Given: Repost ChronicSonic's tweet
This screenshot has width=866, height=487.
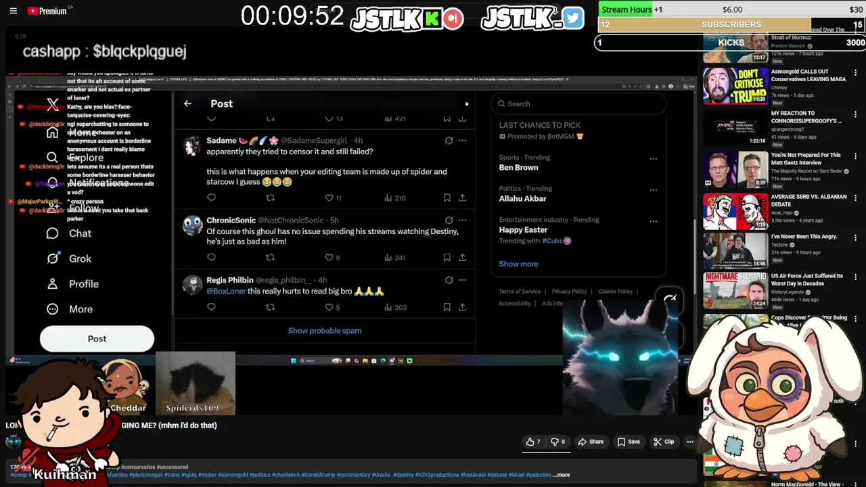Looking at the screenshot, I should click(x=270, y=257).
